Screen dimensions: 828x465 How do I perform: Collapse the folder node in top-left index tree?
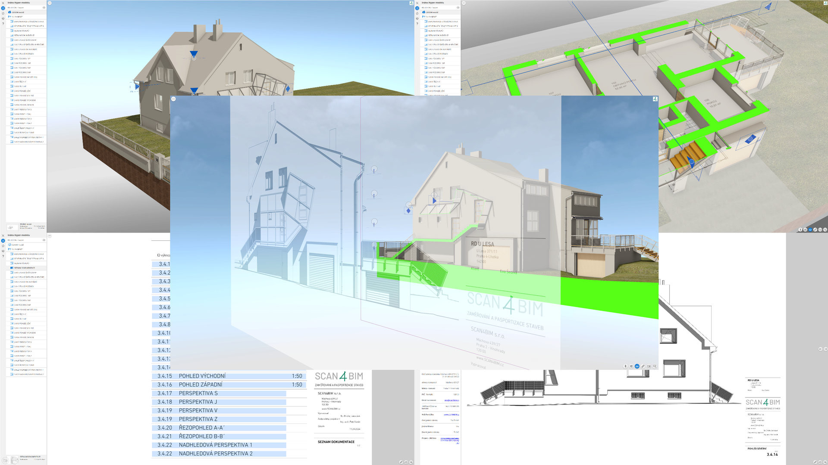(10, 17)
